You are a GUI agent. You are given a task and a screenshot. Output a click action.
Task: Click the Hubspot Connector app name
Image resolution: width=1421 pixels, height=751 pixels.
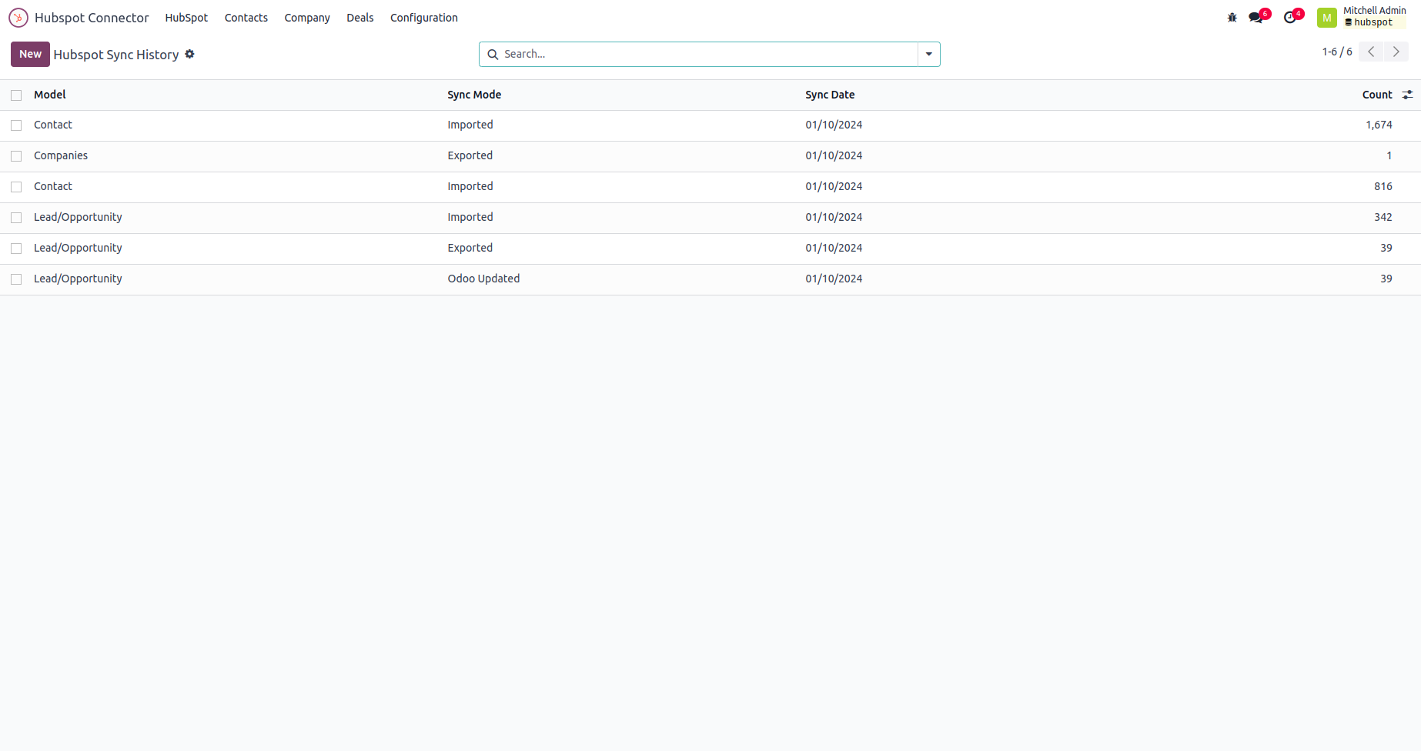(x=92, y=18)
